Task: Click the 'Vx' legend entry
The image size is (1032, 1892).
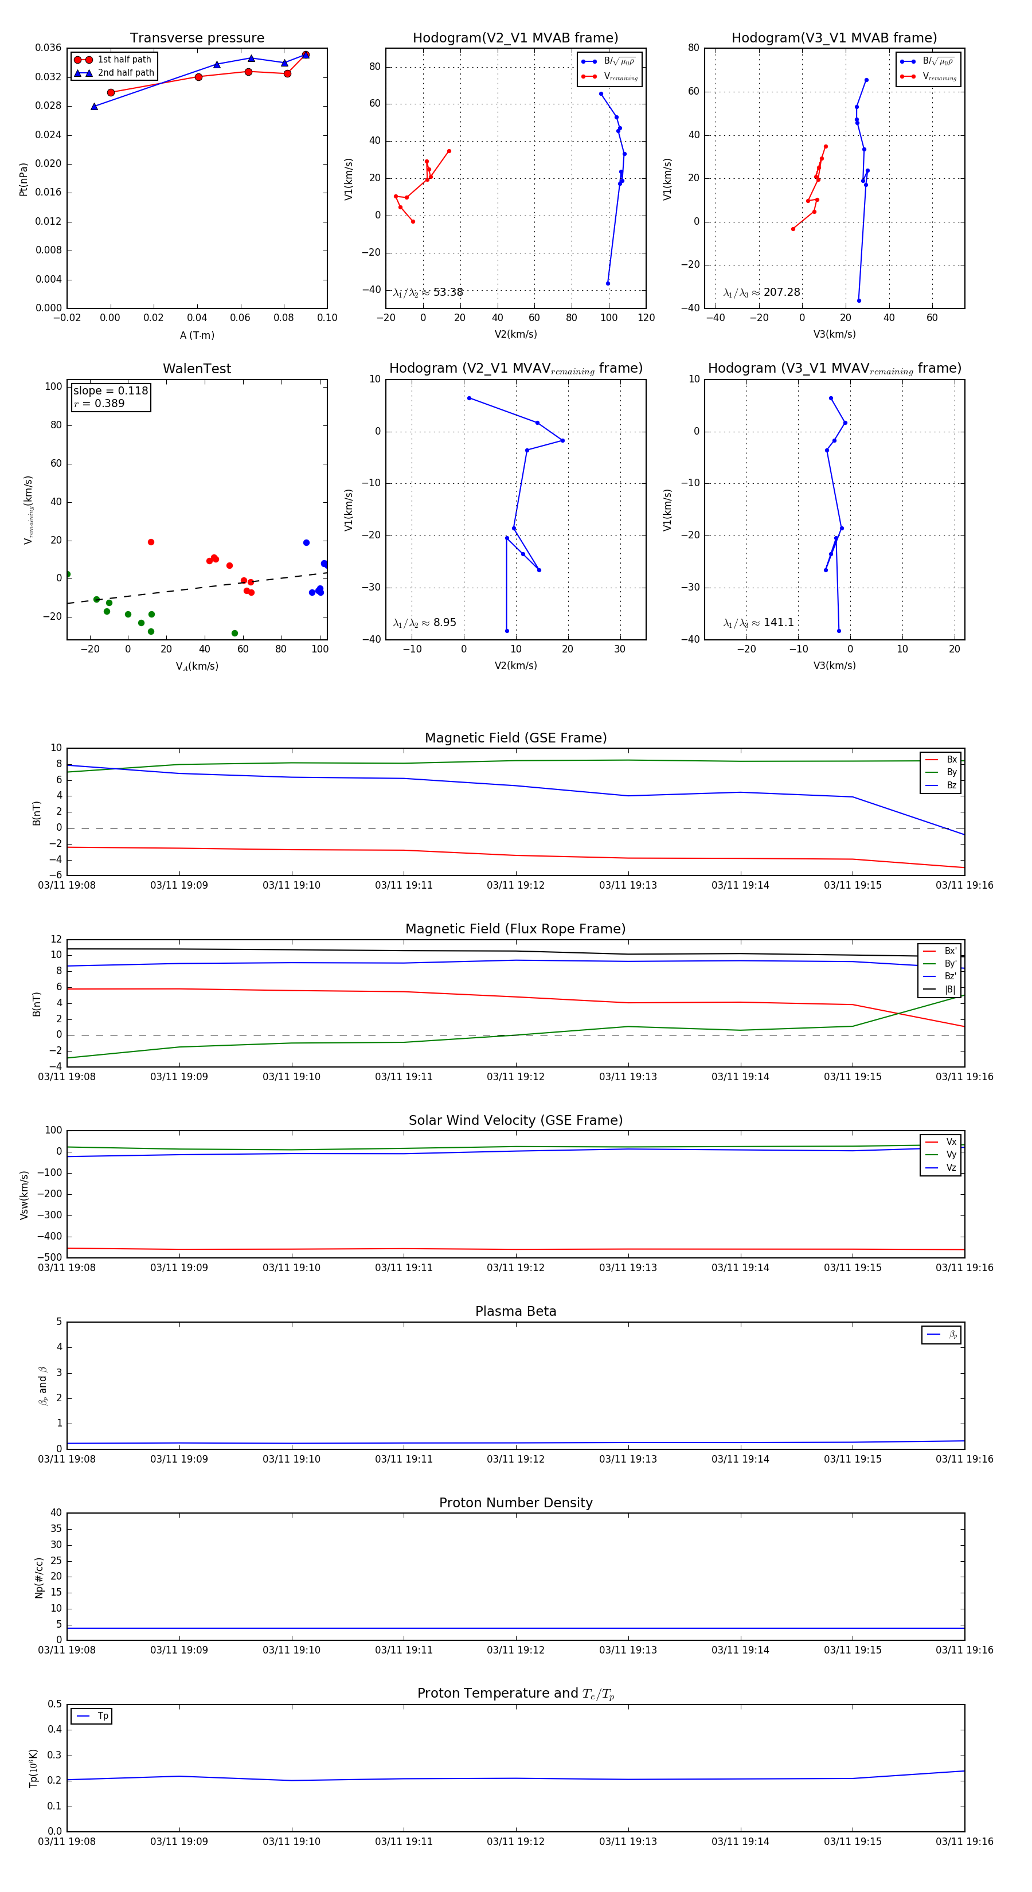Action: tap(941, 1142)
